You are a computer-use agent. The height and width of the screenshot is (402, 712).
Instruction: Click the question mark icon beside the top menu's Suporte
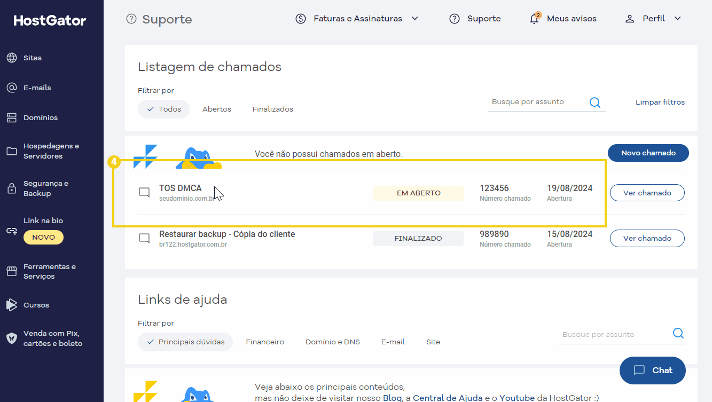tap(455, 19)
